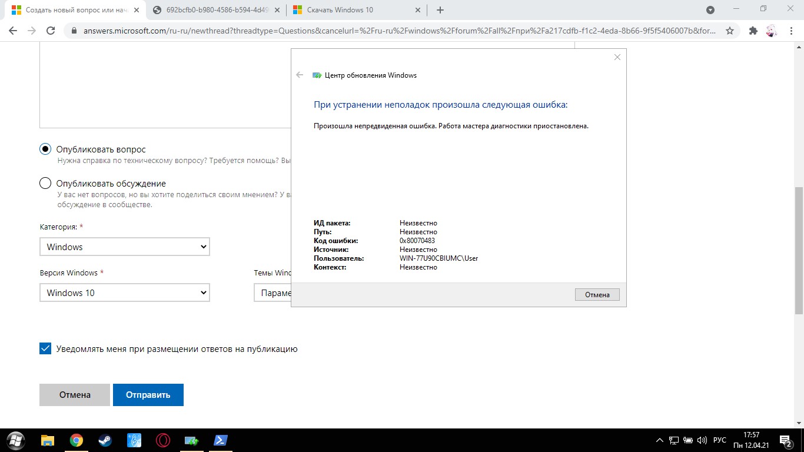Click back arrow in troubleshooter dialog
This screenshot has width=804, height=452.
(x=300, y=75)
